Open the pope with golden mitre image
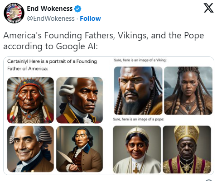Image resolution: width=217 pixels, height=181 pixels. click(x=187, y=149)
